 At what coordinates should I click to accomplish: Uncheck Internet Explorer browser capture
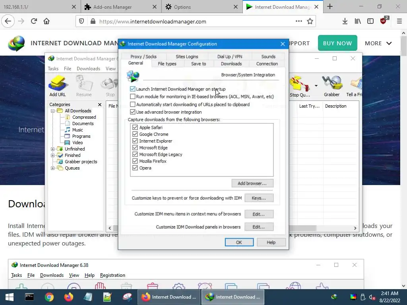point(135,141)
